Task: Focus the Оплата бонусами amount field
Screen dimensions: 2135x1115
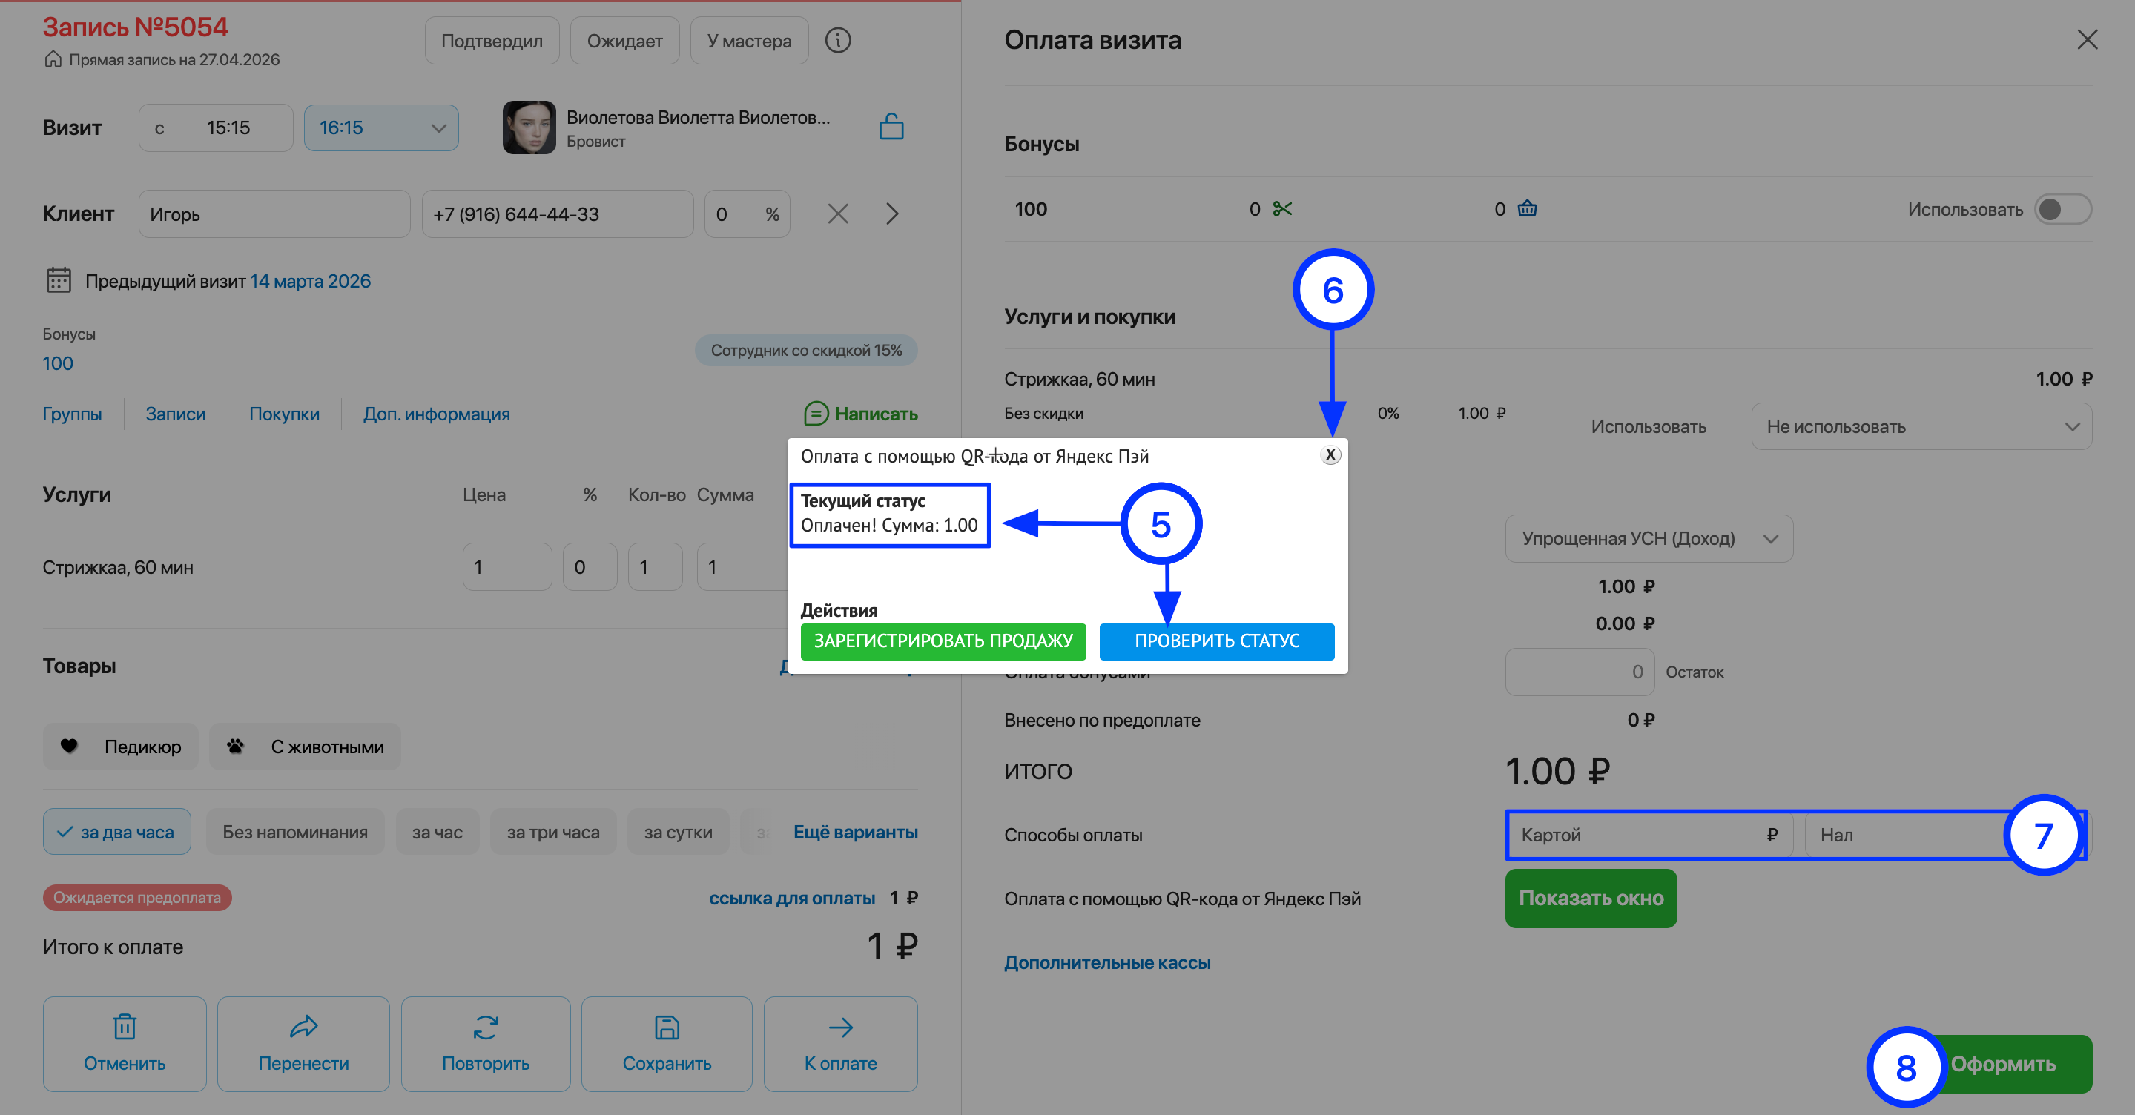Action: click(x=1580, y=672)
